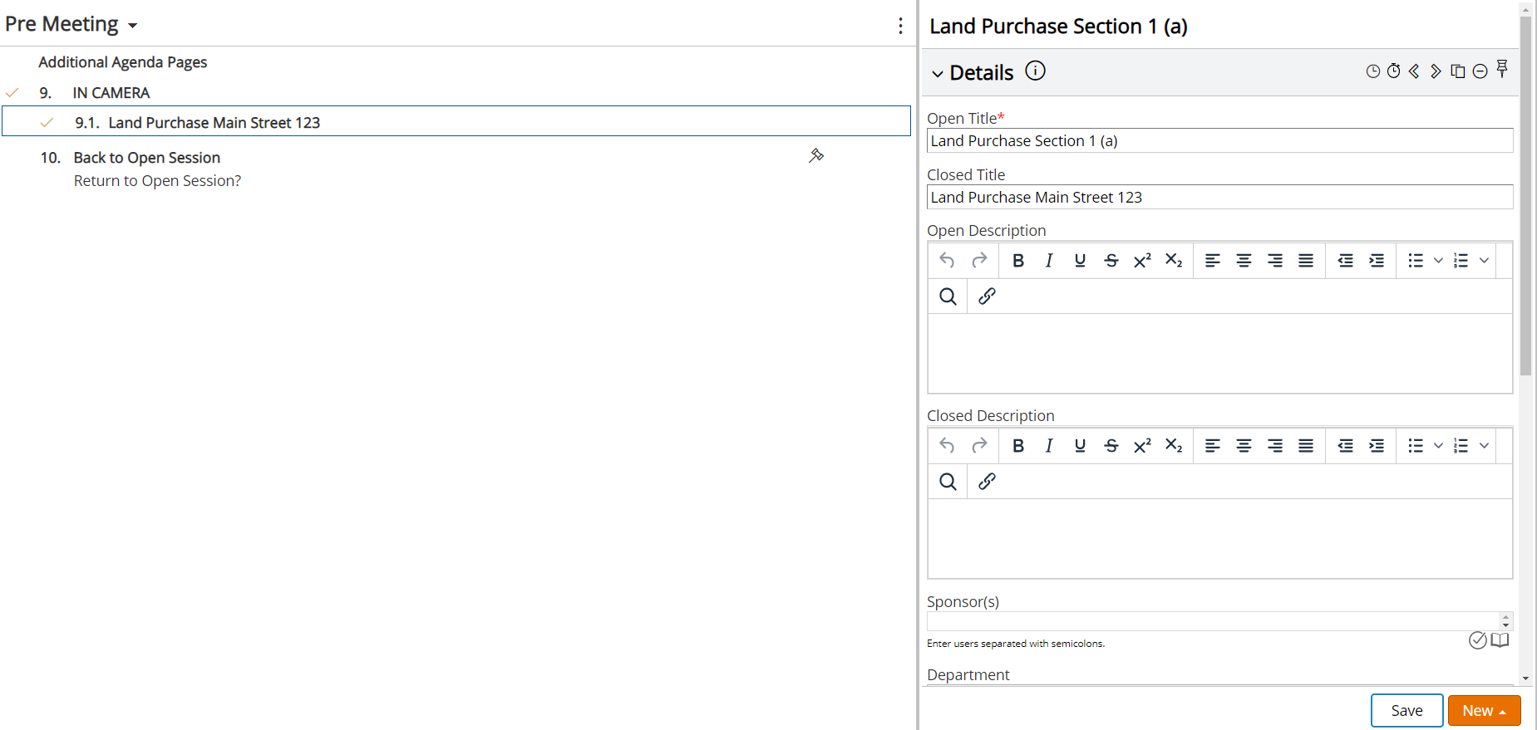Click the pushpin icon in Details header

pyautogui.click(x=1502, y=69)
